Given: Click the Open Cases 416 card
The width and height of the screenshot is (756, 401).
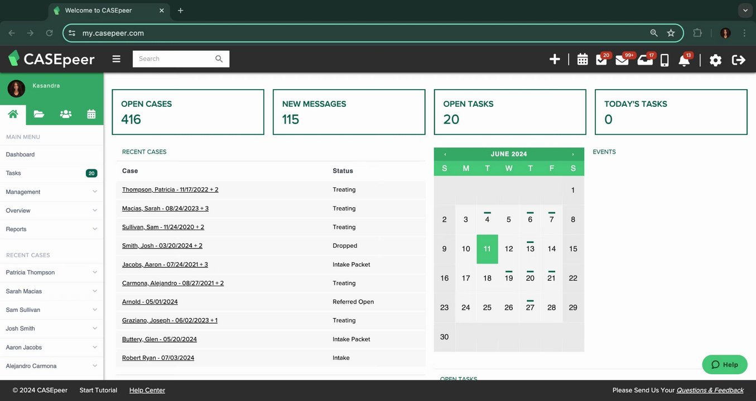Looking at the screenshot, I should point(188,112).
